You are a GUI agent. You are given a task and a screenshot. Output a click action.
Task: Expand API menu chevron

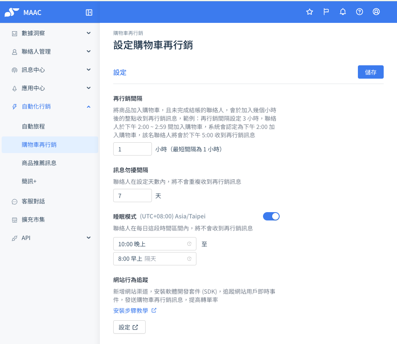coord(89,238)
